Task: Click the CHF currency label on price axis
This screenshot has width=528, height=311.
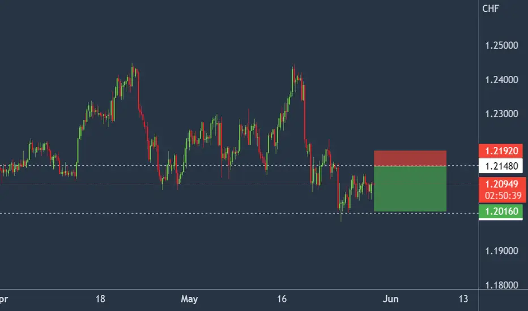Action: pyautogui.click(x=490, y=8)
